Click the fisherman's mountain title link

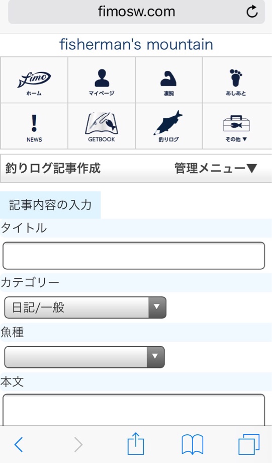click(x=136, y=45)
